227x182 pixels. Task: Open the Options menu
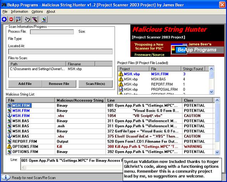click(37, 12)
